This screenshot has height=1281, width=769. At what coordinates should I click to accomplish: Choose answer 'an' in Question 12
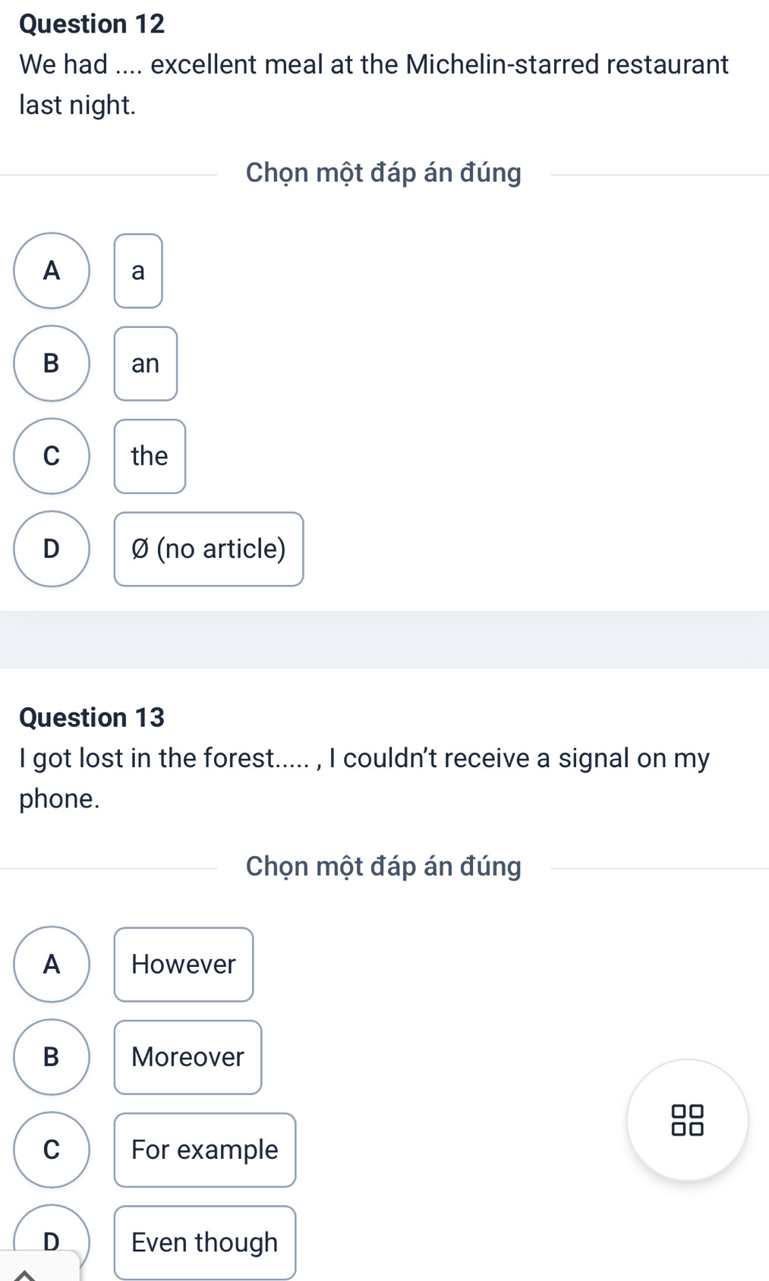(146, 364)
